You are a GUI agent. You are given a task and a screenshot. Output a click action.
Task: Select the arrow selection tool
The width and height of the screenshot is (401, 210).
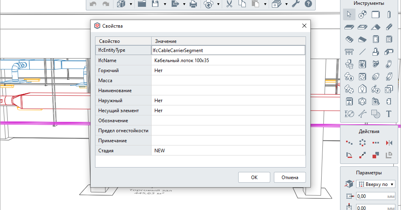(x=349, y=14)
